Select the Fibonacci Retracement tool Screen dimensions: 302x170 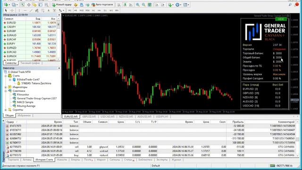tap(43, 10)
